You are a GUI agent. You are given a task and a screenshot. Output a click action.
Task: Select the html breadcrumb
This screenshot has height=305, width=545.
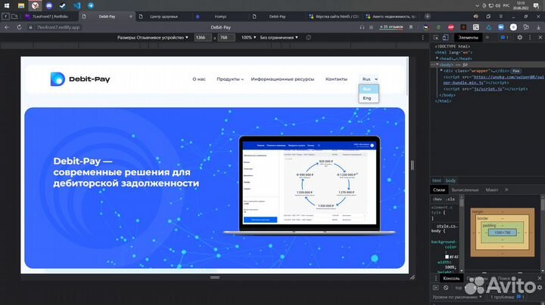[437, 180]
